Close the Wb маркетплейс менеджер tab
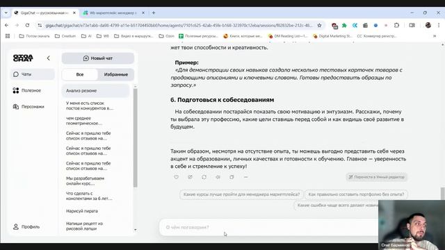 coord(143,13)
